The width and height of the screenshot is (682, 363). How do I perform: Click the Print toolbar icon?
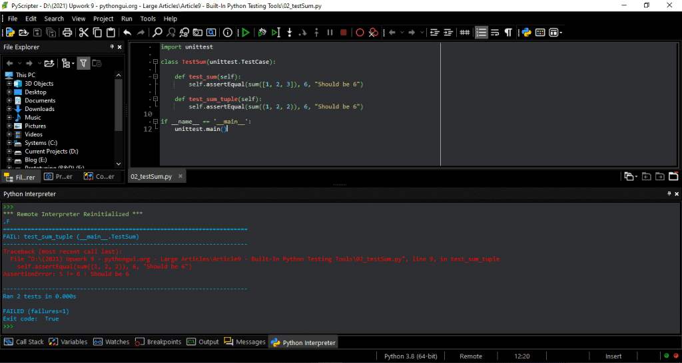point(67,33)
